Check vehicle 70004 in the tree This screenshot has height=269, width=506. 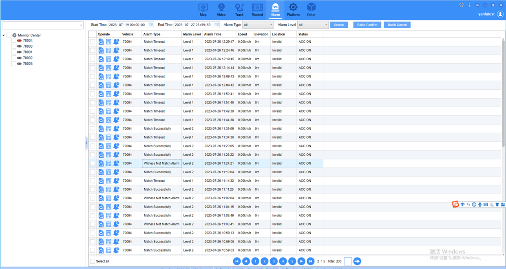point(14,41)
